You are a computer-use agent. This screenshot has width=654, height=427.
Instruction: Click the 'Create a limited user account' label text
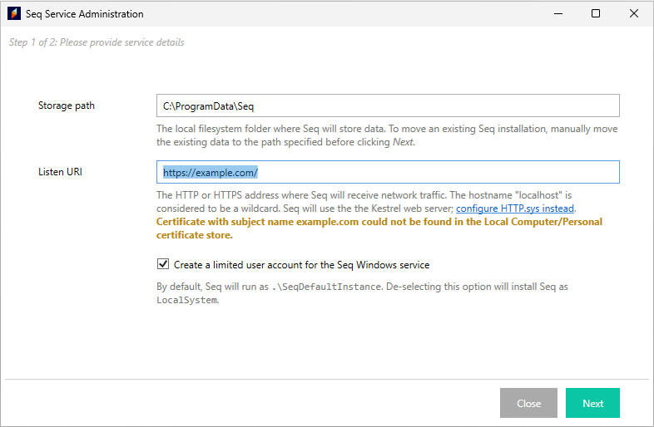[301, 265]
